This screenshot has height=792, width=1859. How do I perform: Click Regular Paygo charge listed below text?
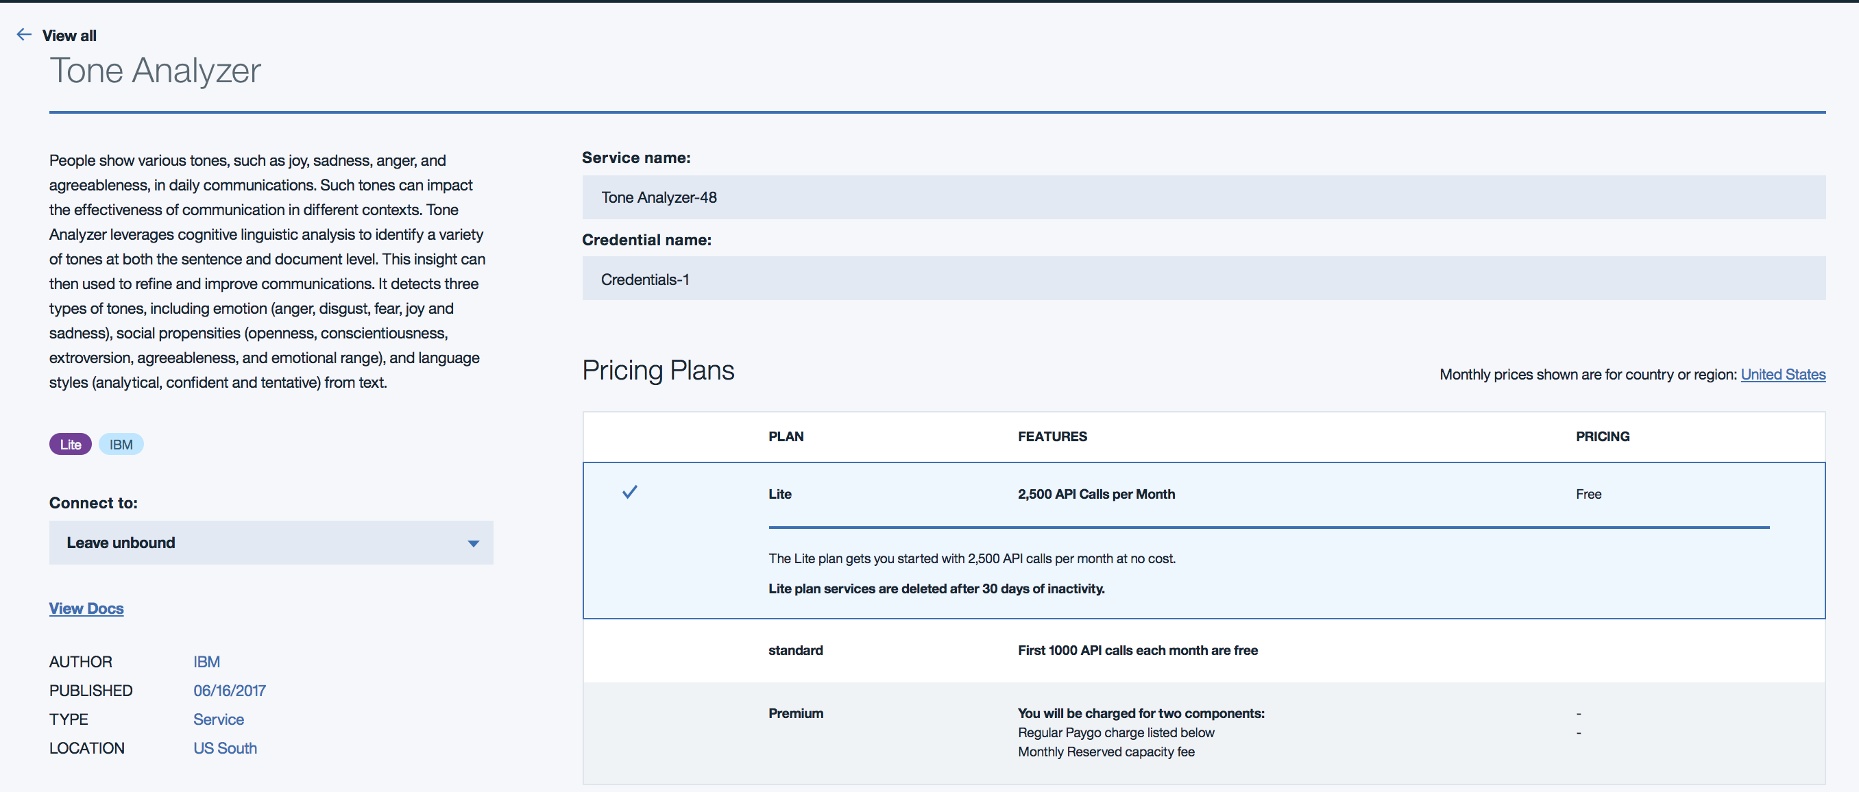click(x=1116, y=732)
